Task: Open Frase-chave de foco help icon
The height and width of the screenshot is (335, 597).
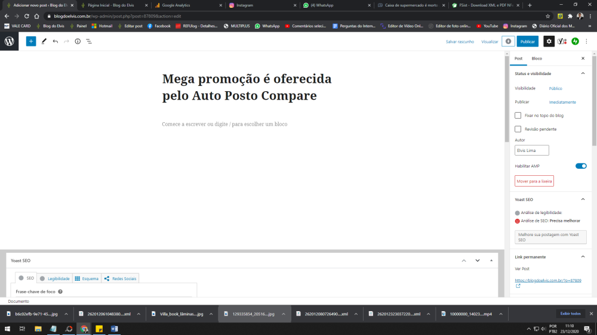Action: [60, 291]
